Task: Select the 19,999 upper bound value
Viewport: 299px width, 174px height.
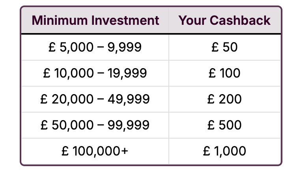Action: 129,73
